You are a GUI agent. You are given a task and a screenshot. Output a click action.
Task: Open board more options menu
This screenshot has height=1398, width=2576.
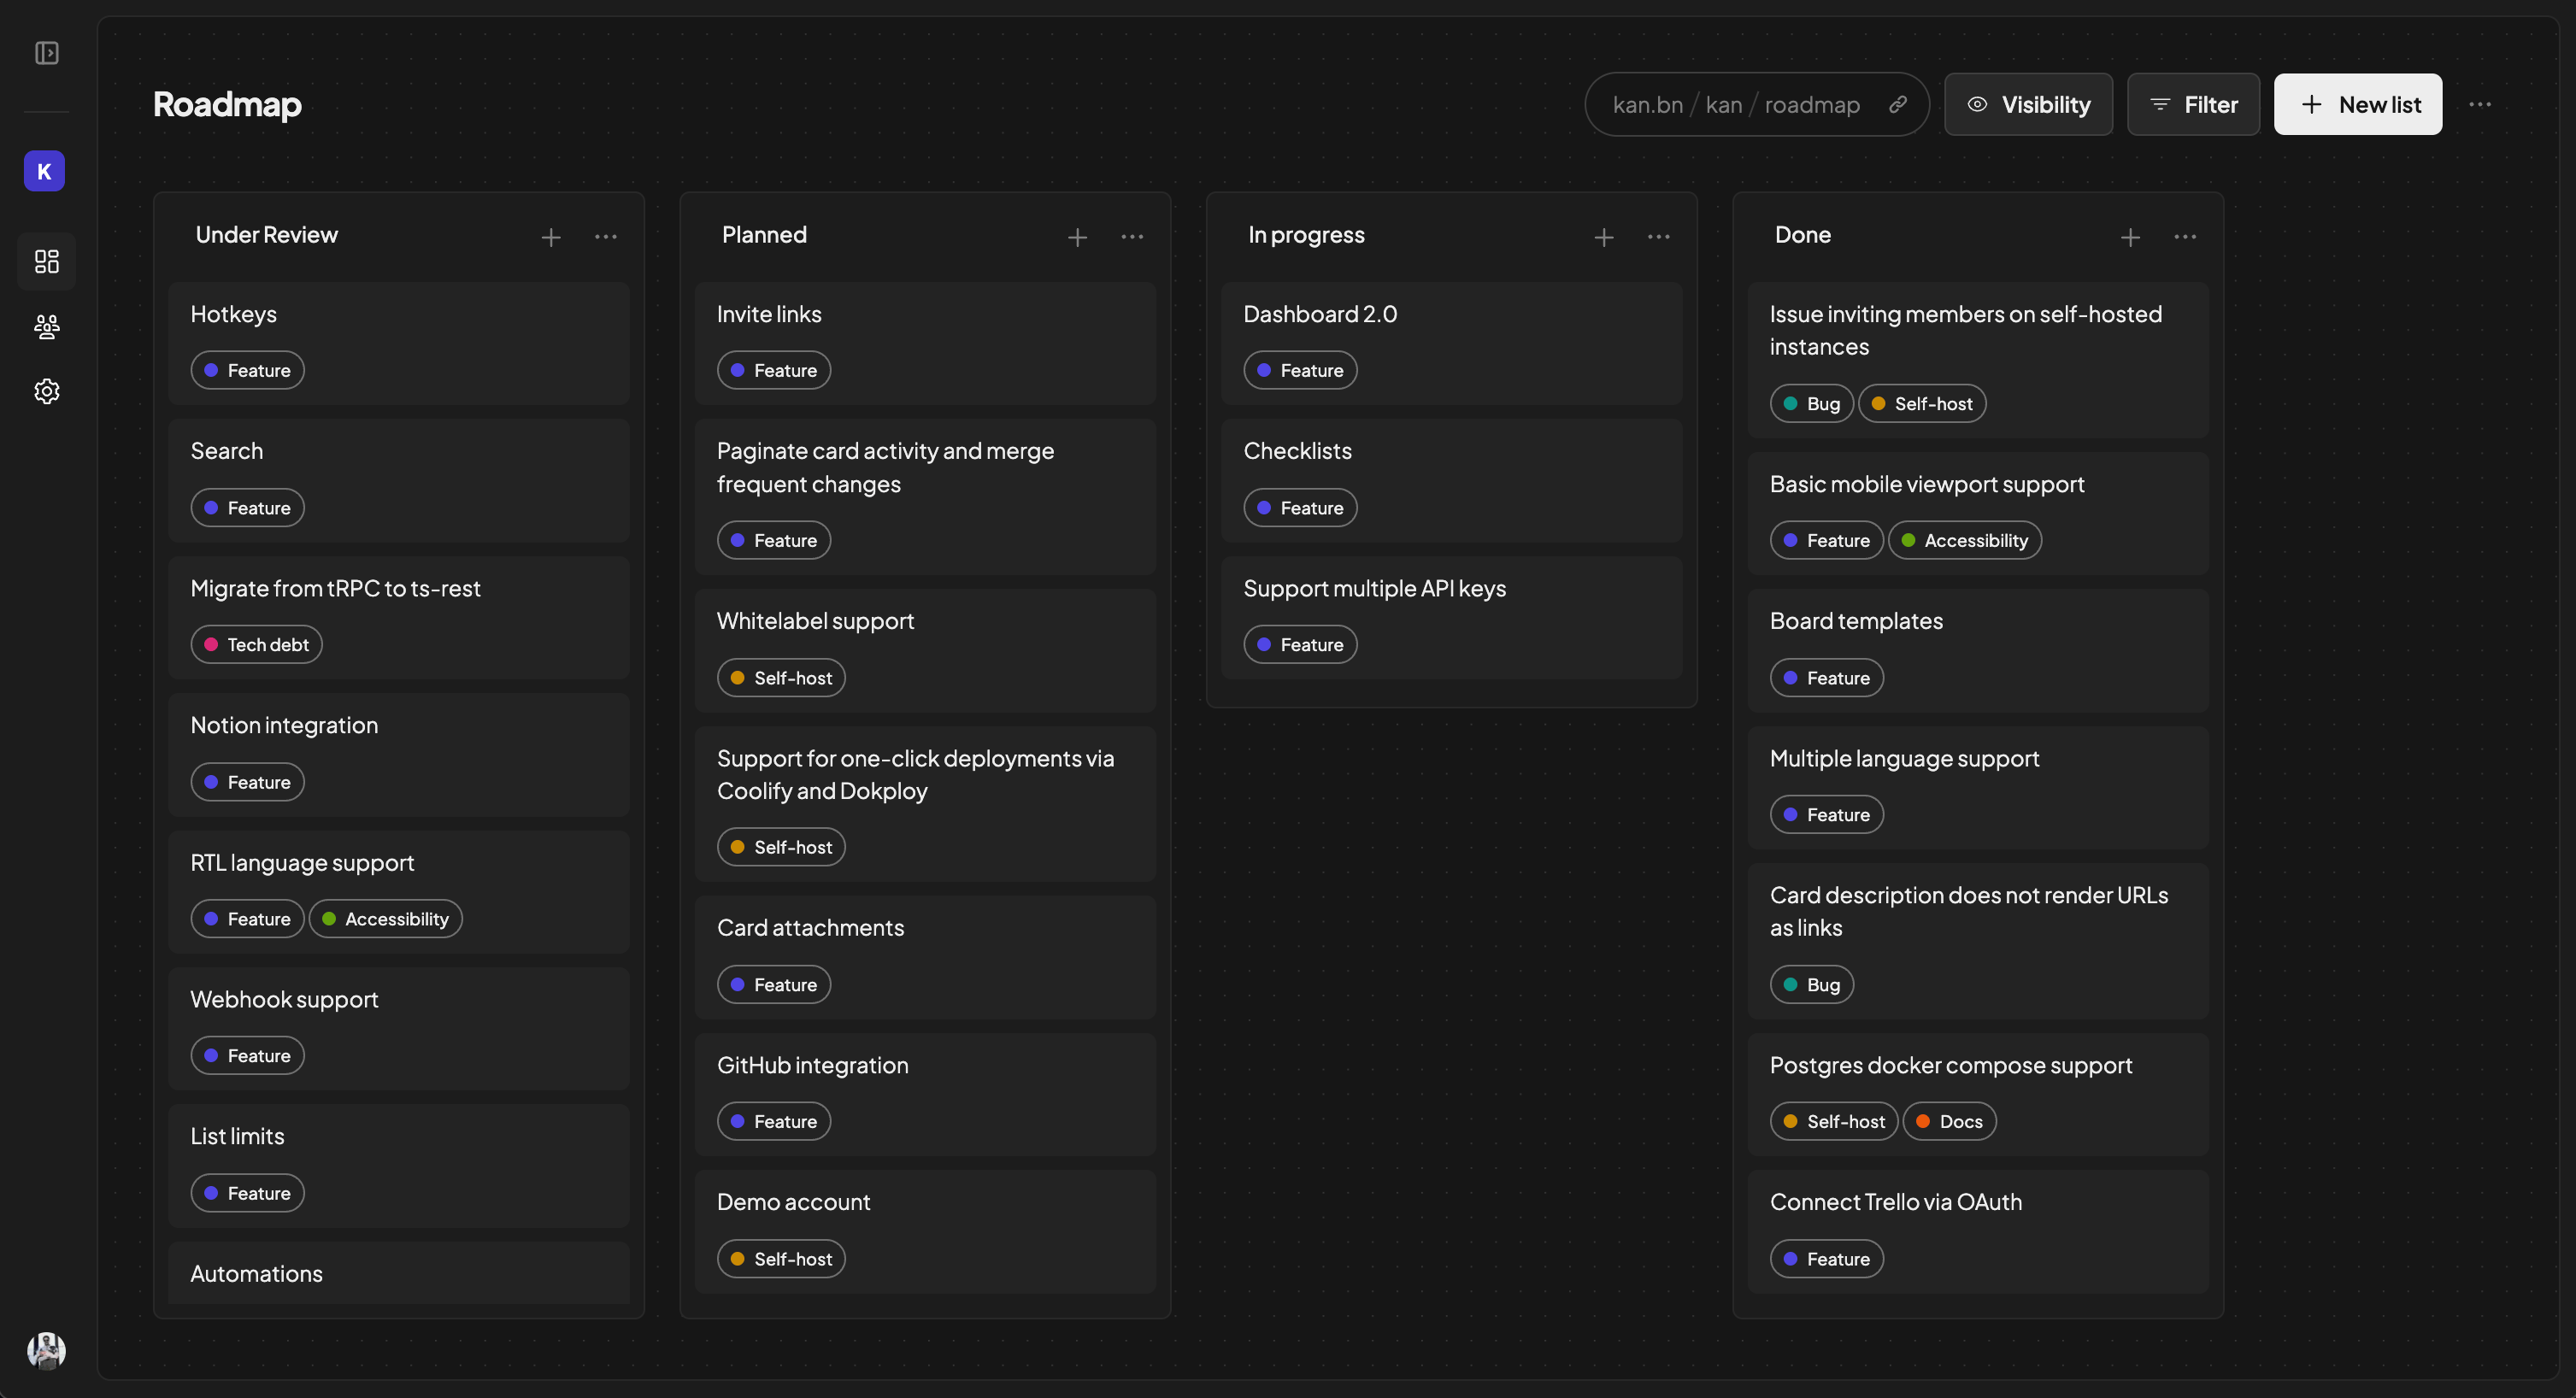2480,104
